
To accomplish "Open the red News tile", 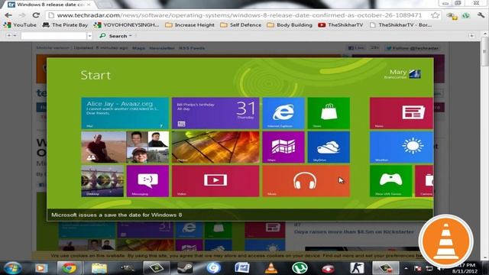I will (401, 113).
